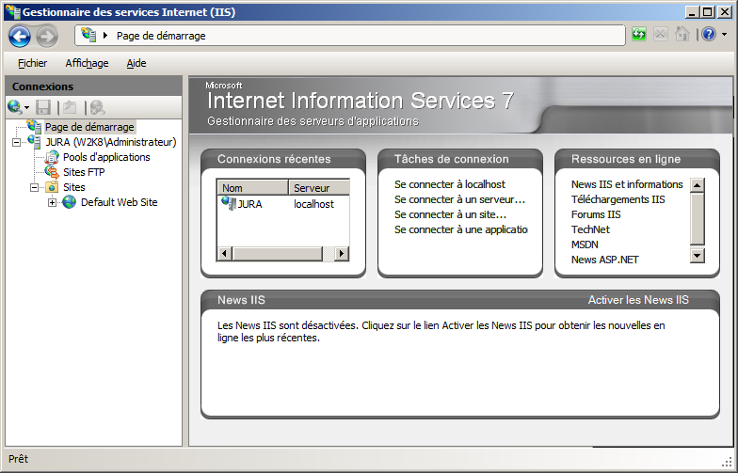
Task: Select Sites FTP in the tree
Action: pyautogui.click(x=84, y=172)
